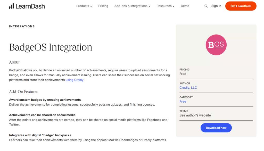The image size is (264, 151).
Task: Click the About heading
Action: 14,62
